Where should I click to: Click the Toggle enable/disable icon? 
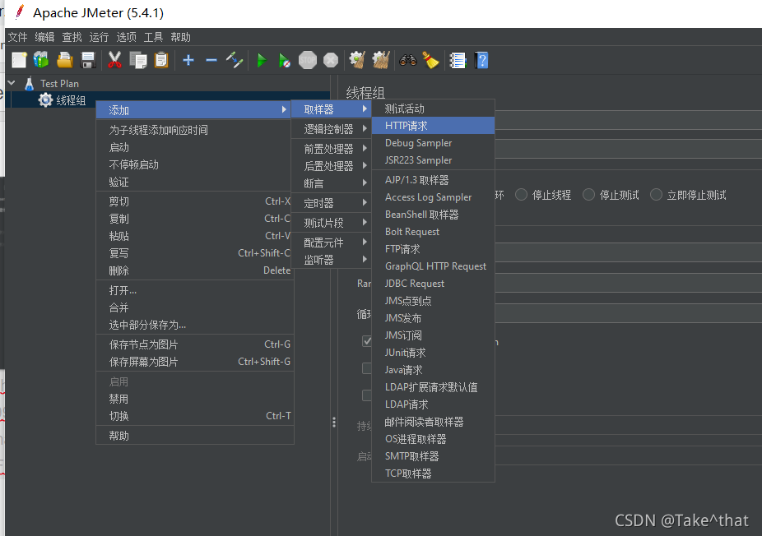235,60
